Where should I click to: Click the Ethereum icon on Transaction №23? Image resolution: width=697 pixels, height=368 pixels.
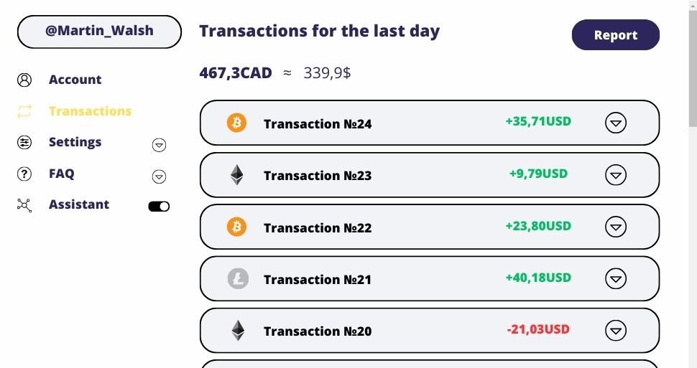pos(236,175)
